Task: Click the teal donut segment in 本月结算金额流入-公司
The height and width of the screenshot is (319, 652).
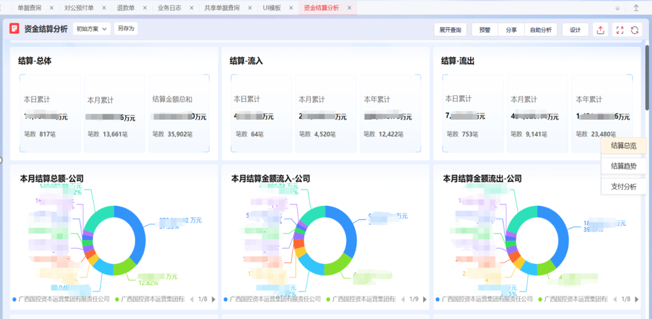Action: [x=313, y=216]
